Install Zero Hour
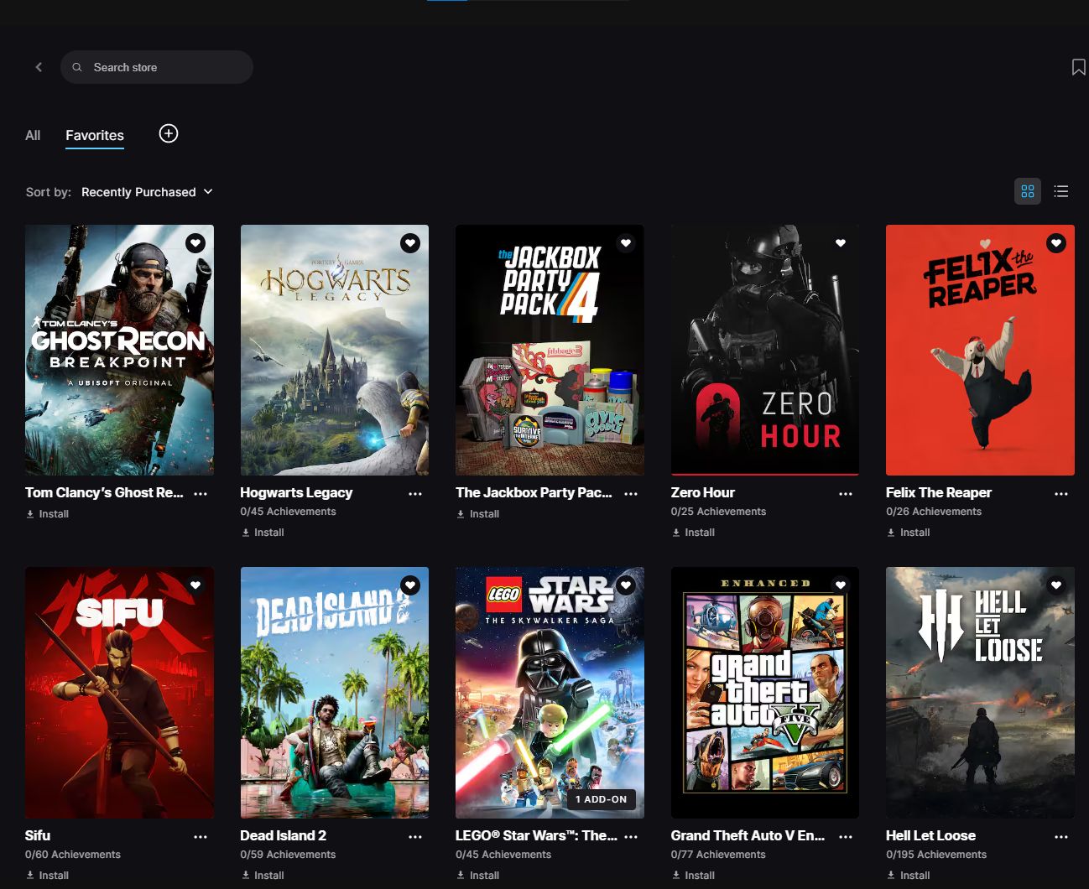The image size is (1089, 889). pyautogui.click(x=693, y=533)
